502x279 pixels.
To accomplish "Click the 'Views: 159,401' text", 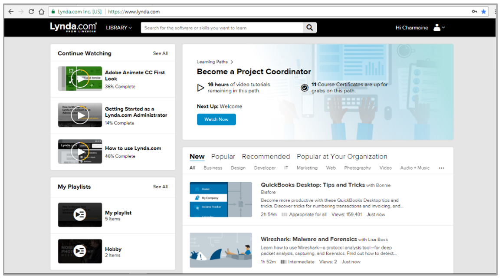I will pyautogui.click(x=347, y=215).
